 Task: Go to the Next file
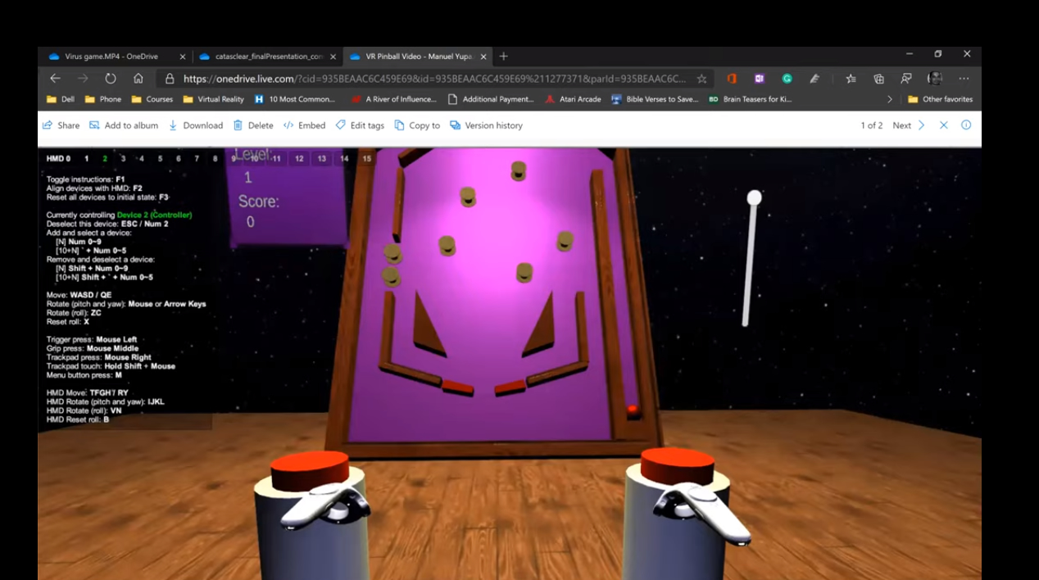click(x=908, y=125)
